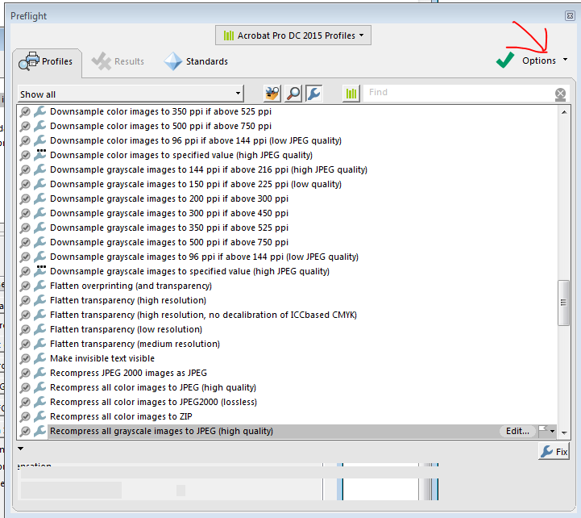Viewport: 581px width, 518px height.
Task: Select the single fixups wrench icon
Action: point(313,94)
